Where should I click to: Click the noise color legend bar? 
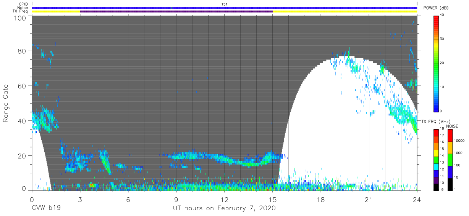pyautogui.click(x=450, y=160)
